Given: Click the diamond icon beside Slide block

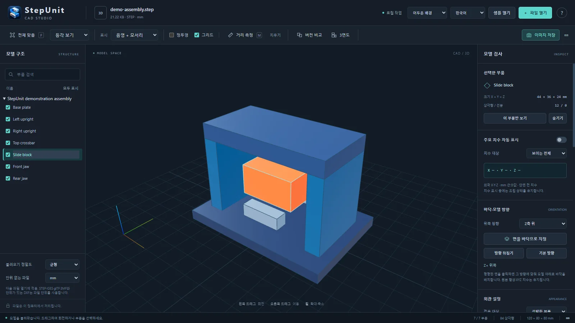Looking at the screenshot, I should pyautogui.click(x=487, y=85).
